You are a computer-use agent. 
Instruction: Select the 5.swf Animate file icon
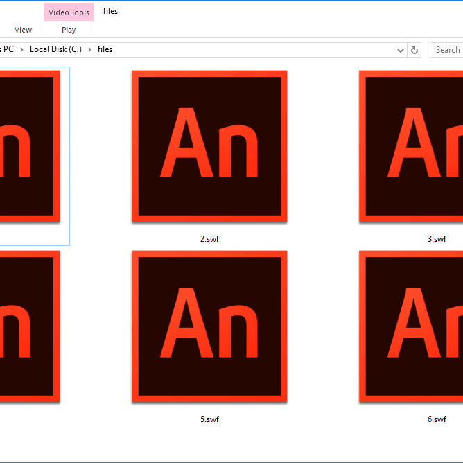209,326
